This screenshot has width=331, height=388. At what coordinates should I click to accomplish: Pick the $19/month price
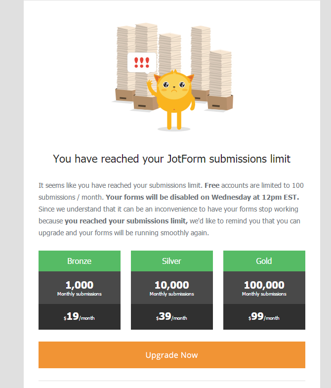80,317
